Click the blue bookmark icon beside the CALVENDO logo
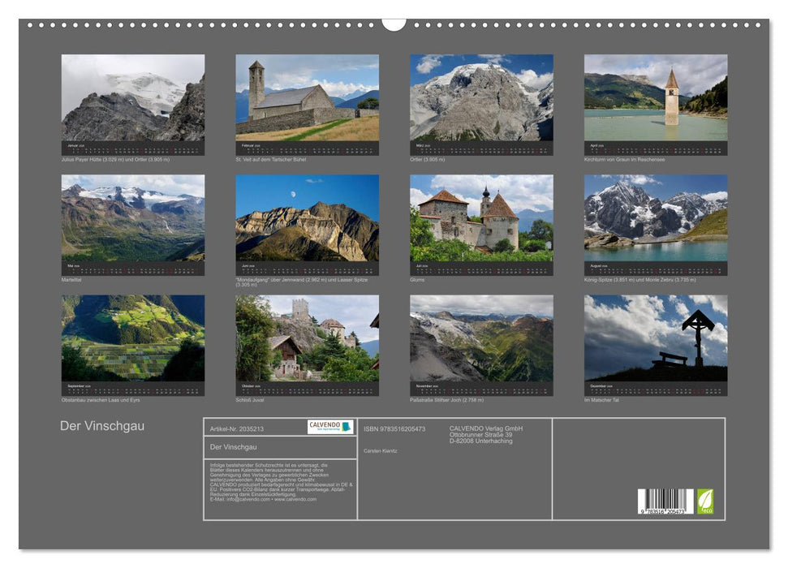This screenshot has height=568, width=788. click(347, 424)
